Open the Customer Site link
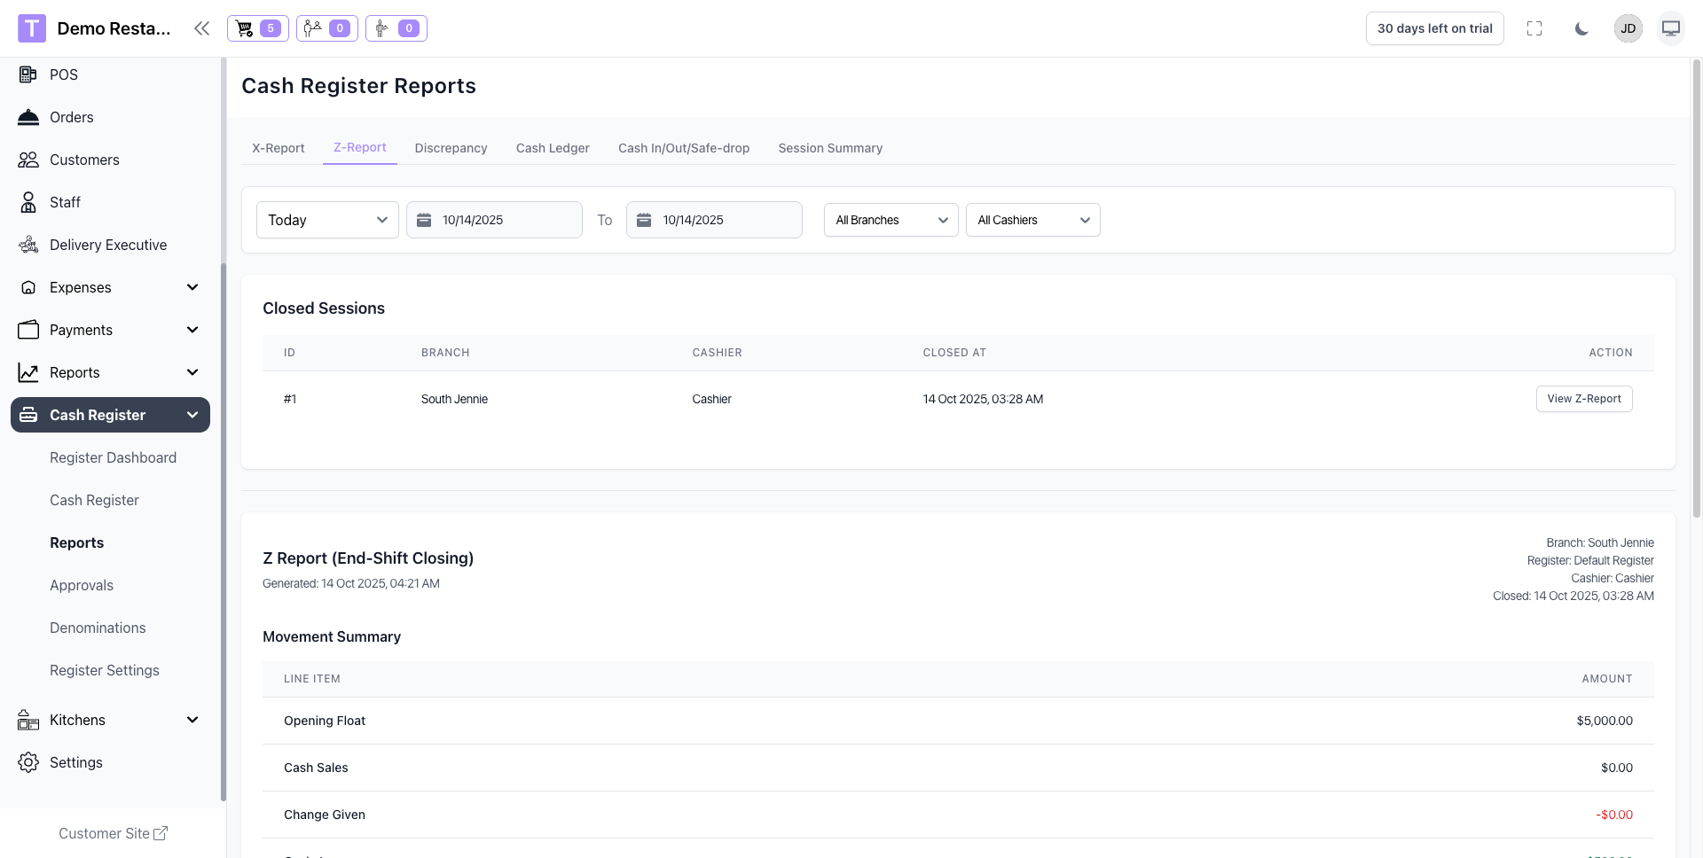This screenshot has width=1703, height=858. 113,833
